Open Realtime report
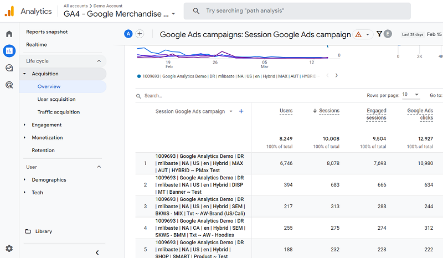Screen dimensions: 443x258 (37, 45)
